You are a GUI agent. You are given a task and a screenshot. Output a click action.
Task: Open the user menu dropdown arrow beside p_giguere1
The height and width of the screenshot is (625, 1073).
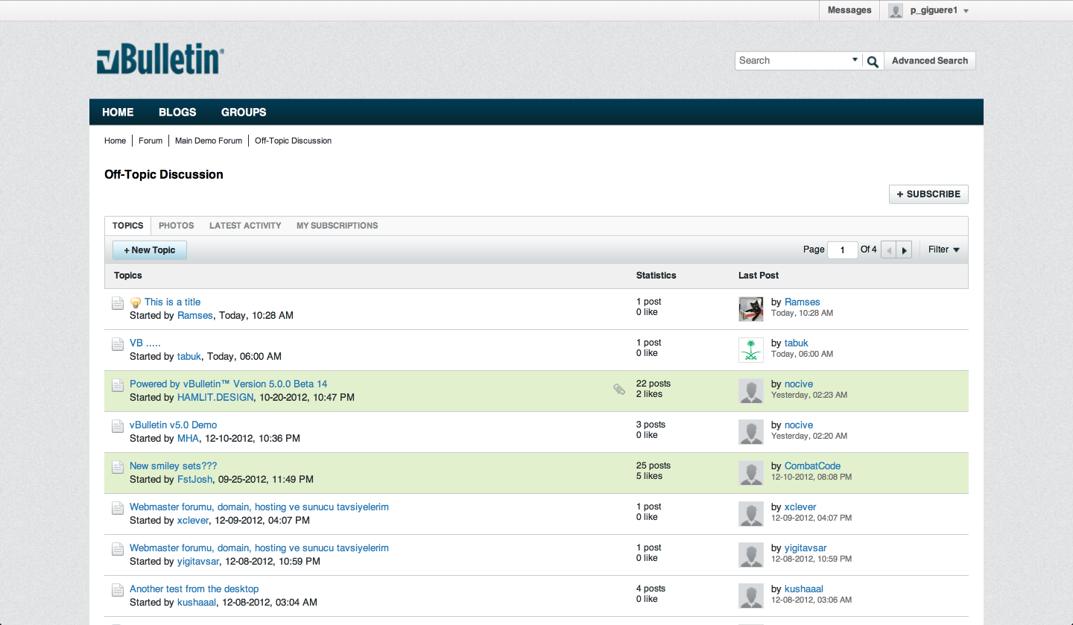pos(966,11)
